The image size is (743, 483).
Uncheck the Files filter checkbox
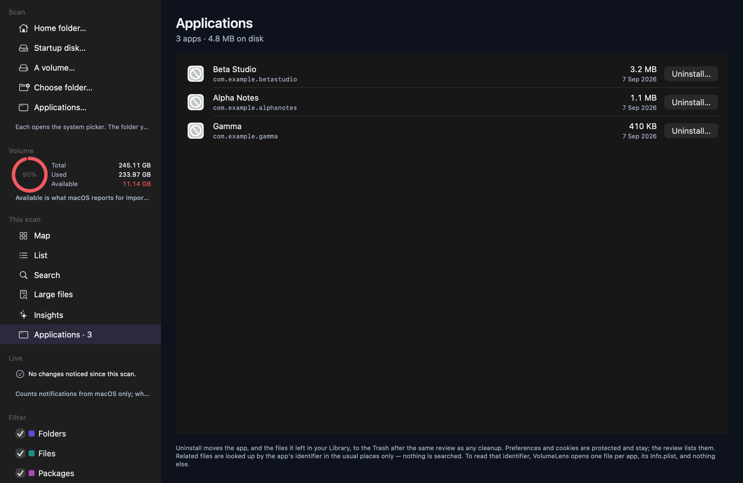[20, 453]
